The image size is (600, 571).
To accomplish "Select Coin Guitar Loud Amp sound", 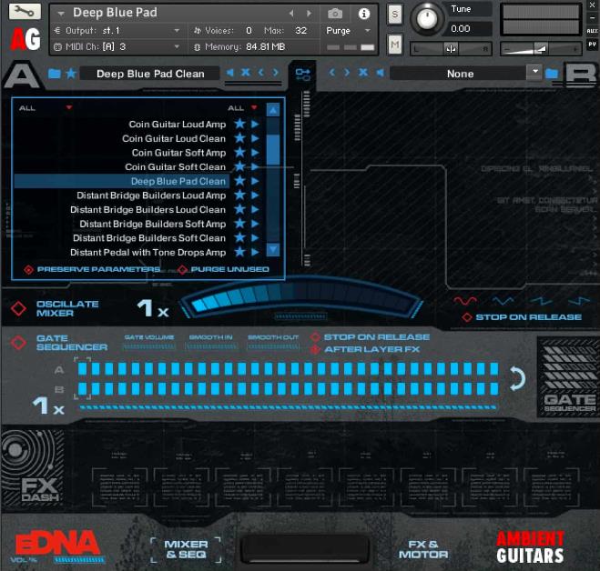I will click(178, 125).
